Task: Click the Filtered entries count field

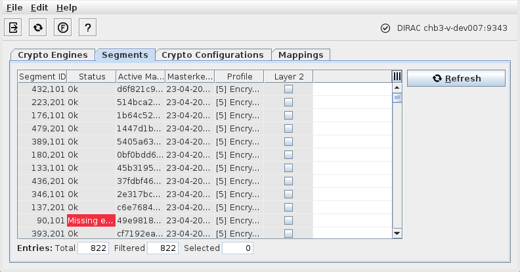Action: 163,248
